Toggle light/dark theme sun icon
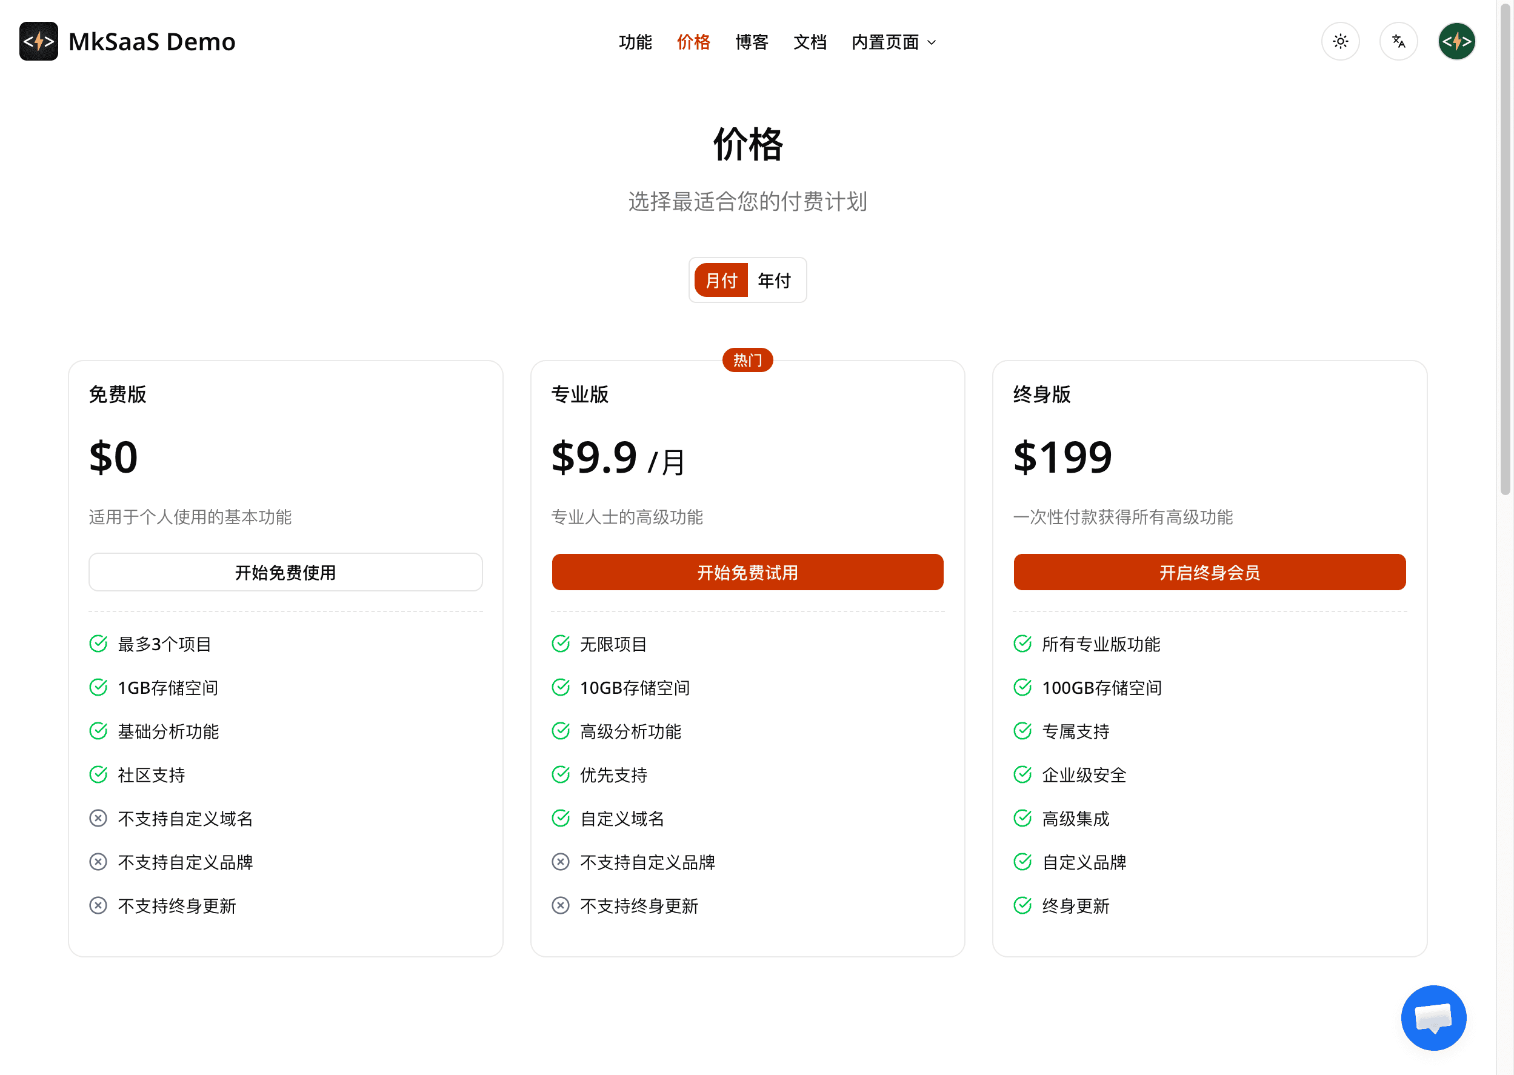Viewport: 1514px width, 1075px height. point(1340,42)
